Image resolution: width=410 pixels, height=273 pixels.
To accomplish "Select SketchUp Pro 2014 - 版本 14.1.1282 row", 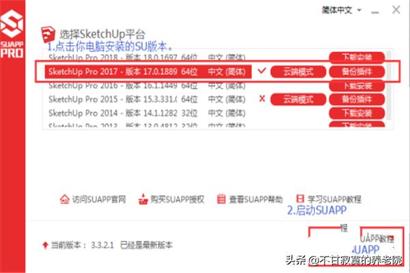I will pos(147,113).
